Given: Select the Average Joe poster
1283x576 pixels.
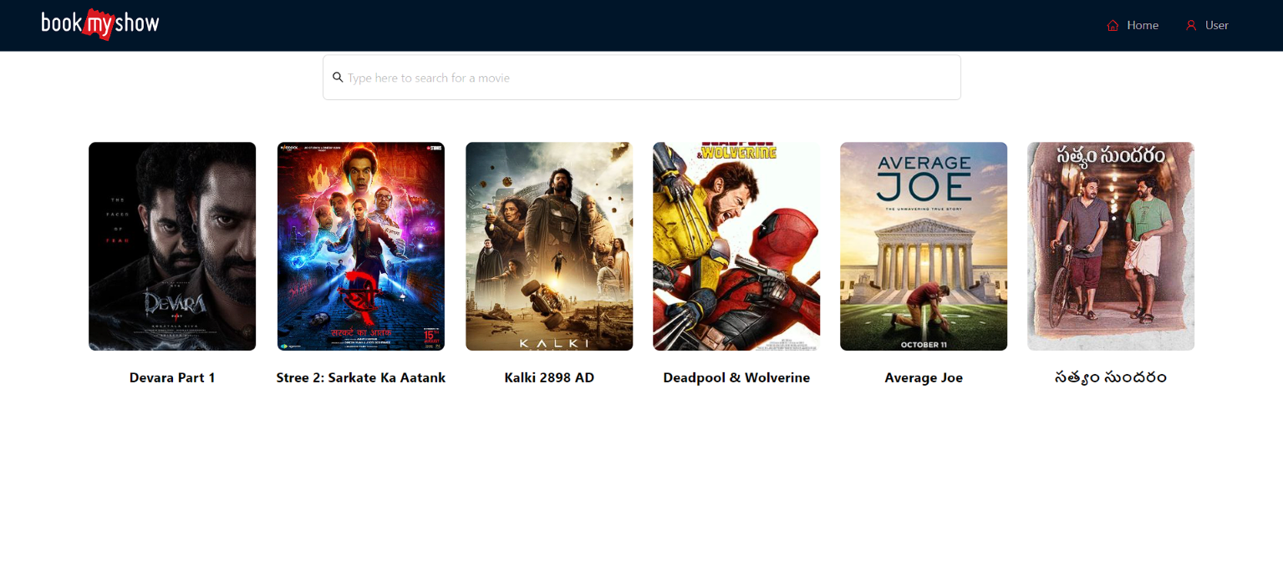Looking at the screenshot, I should pyautogui.click(x=924, y=246).
